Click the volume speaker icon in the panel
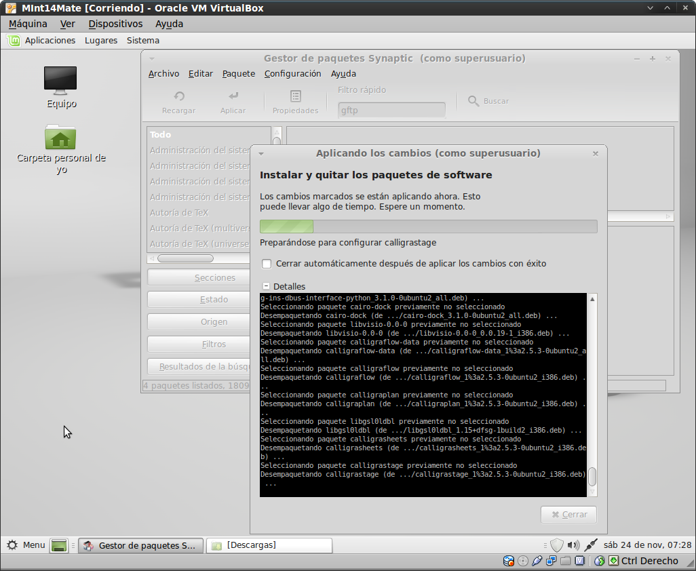Image resolution: width=696 pixels, height=571 pixels. coord(573,545)
